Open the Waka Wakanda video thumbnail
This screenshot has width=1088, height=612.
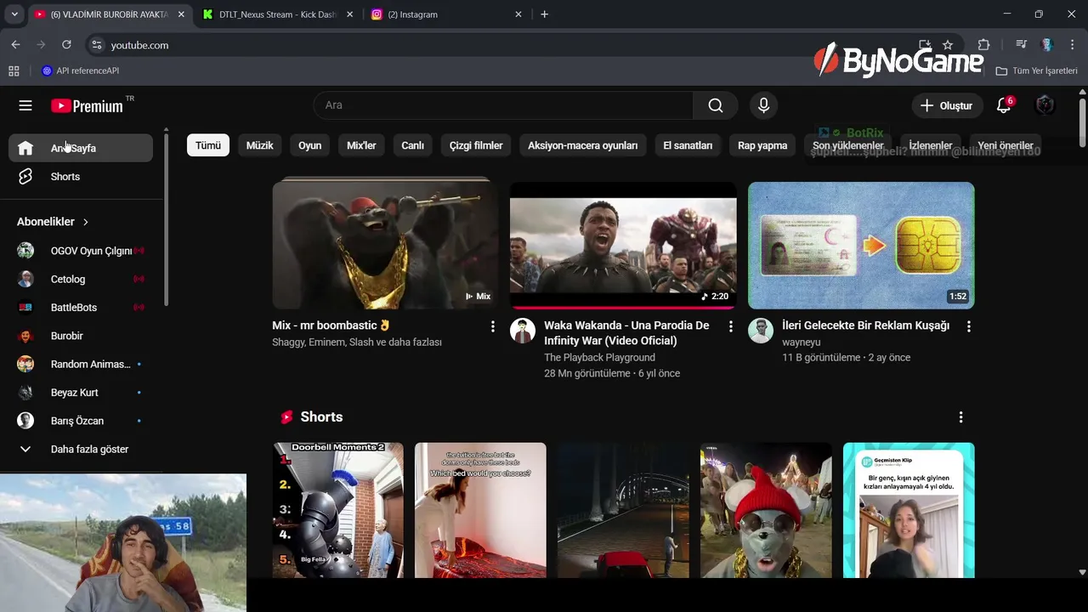[x=623, y=245]
